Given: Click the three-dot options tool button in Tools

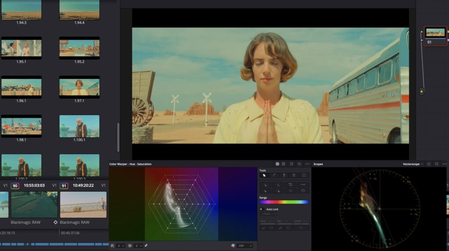Looking at the screenshot, I should [303, 185].
